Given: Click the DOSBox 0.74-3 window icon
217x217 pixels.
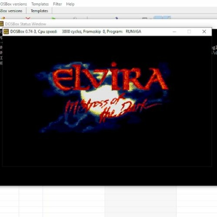Looking at the screenshot, I should click(6, 32).
